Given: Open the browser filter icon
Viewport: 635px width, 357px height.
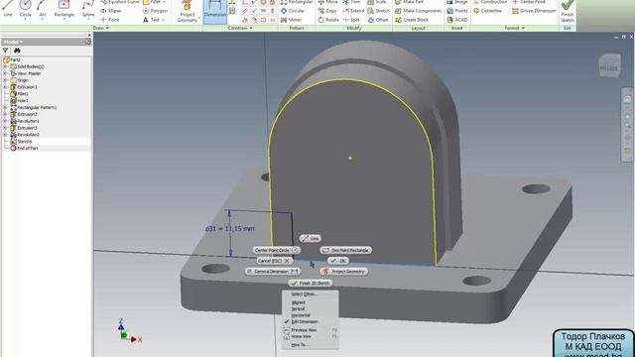Looking at the screenshot, I should [x=5, y=51].
